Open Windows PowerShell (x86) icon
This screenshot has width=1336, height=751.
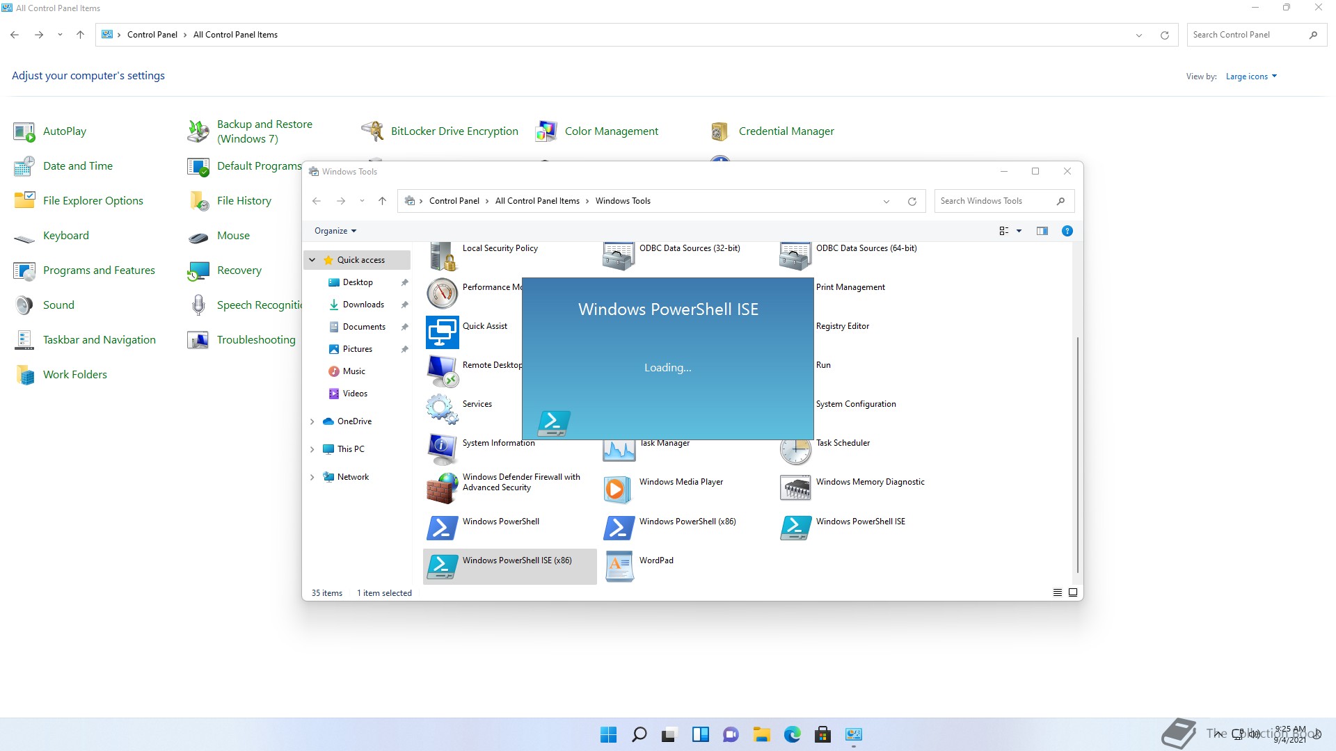[x=619, y=528]
